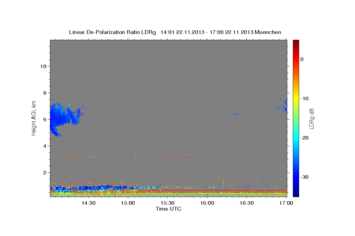Click the height tick label '6'
355x236 pixels.
pos(45,119)
